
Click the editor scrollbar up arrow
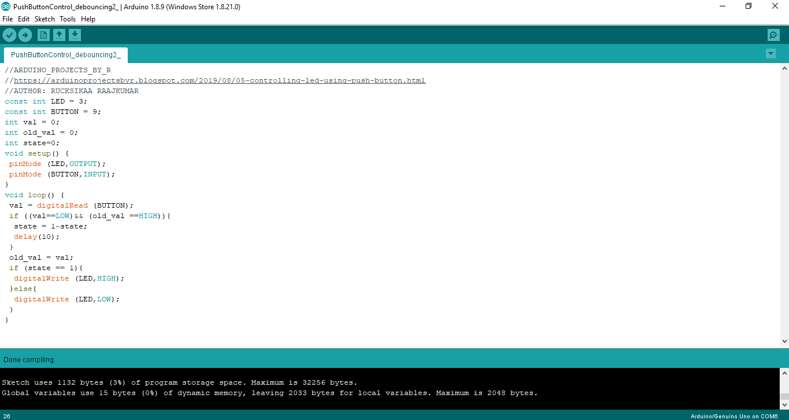[x=784, y=68]
